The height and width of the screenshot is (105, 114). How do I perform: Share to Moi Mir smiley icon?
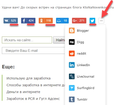[x=59, y=21]
